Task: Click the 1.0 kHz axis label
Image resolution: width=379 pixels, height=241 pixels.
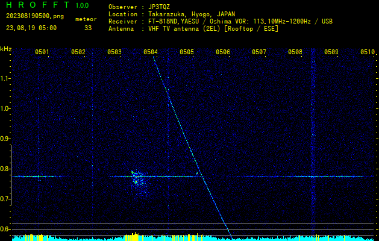Action: click(5, 108)
